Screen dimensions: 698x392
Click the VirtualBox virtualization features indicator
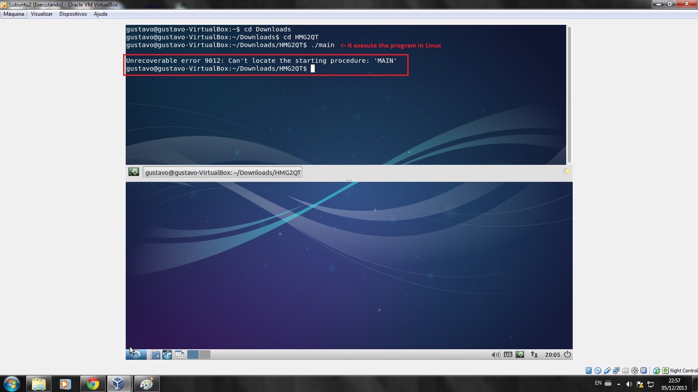643,371
